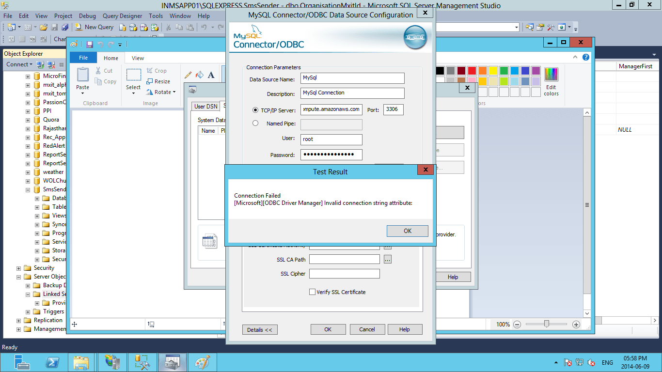Select the TCP/IP Server radio button
The width and height of the screenshot is (662, 372).
tap(255, 110)
